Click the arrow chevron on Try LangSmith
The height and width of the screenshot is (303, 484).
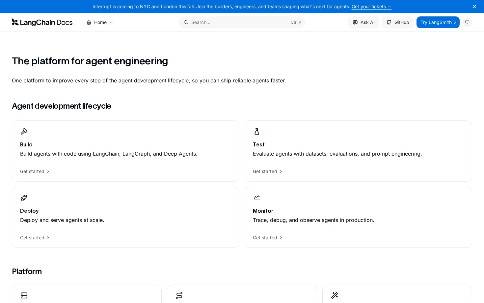(455, 22)
